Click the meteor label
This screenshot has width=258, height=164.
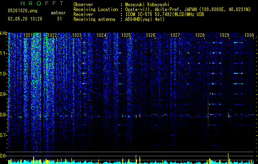(58, 13)
